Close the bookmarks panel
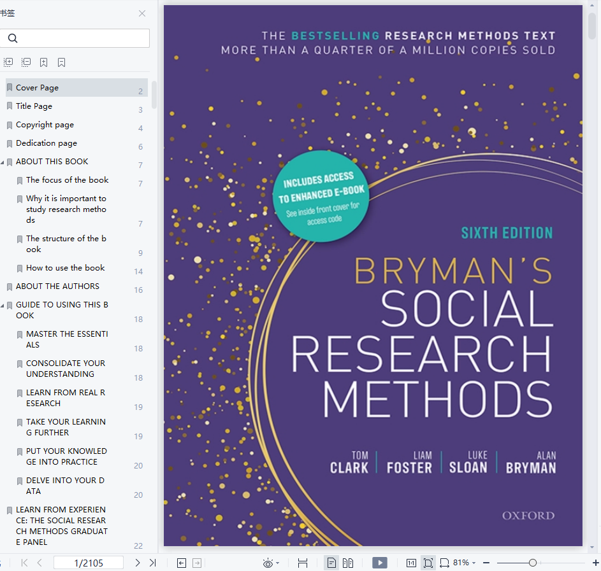This screenshot has height=571, width=601. (142, 13)
